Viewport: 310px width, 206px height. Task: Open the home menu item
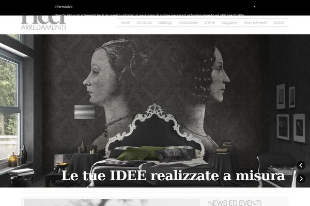point(125,23)
